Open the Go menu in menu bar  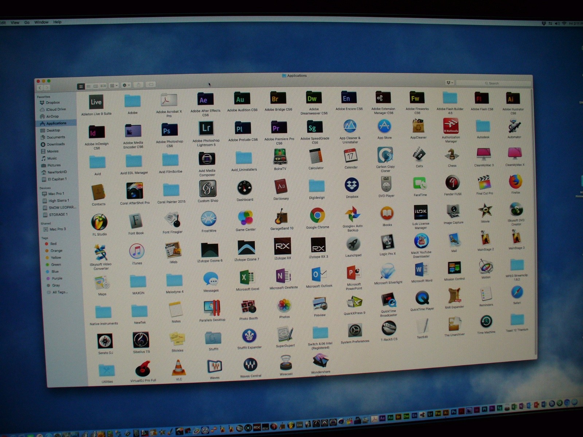27,23
